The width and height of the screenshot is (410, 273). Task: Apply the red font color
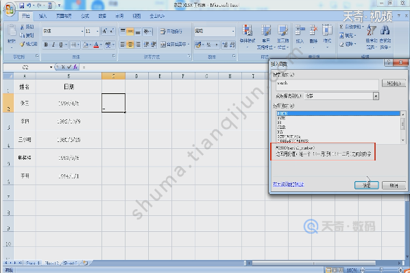tap(96, 45)
